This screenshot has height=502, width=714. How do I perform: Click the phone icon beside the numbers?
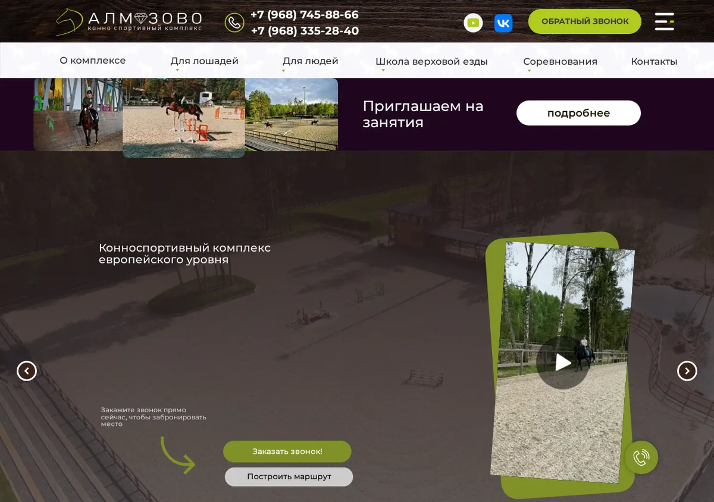pos(234,23)
